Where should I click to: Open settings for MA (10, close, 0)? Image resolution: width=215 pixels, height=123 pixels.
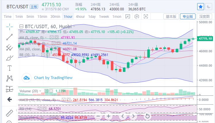(54, 43)
